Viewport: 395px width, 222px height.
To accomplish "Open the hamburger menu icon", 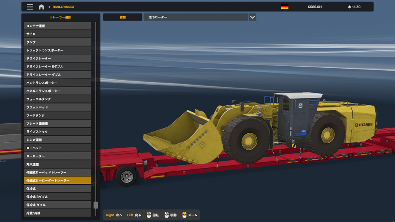I will [x=30, y=7].
